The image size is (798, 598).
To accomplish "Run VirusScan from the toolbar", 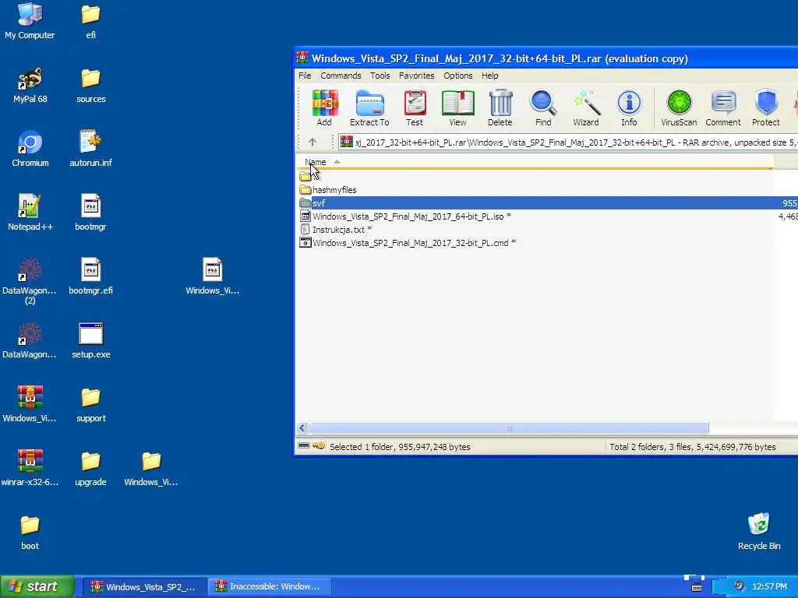I will (x=679, y=107).
